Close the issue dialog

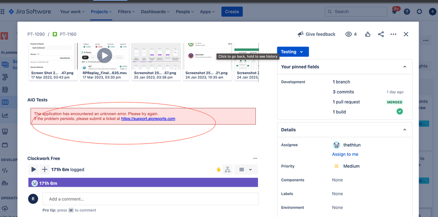pos(406,34)
